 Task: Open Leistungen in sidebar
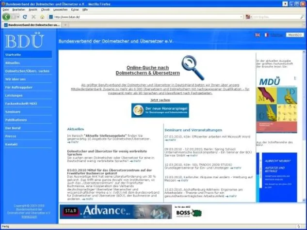(x=28, y=95)
